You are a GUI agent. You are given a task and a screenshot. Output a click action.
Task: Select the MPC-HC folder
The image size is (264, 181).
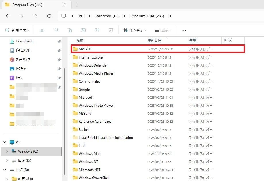pyautogui.click(x=85, y=49)
